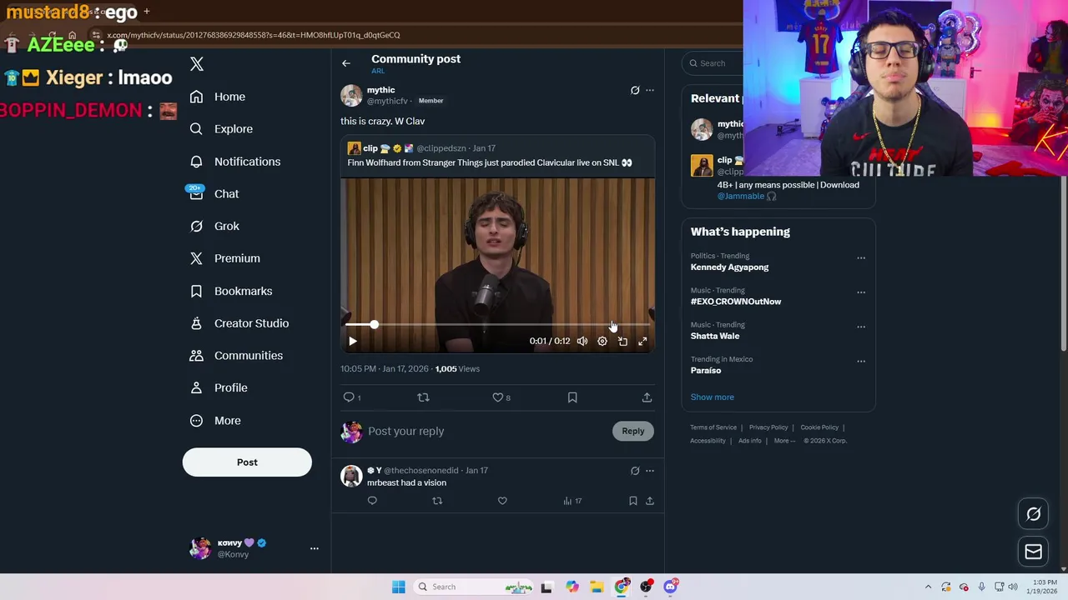Expand the More menu in sidebar
This screenshot has height=600, width=1068.
pyautogui.click(x=215, y=421)
